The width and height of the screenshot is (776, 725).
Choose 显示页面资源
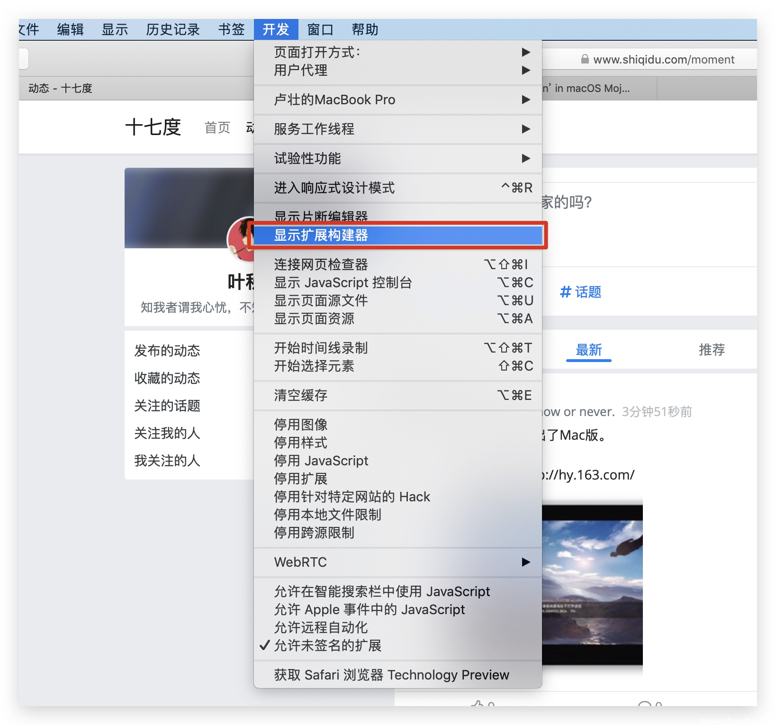click(x=398, y=318)
